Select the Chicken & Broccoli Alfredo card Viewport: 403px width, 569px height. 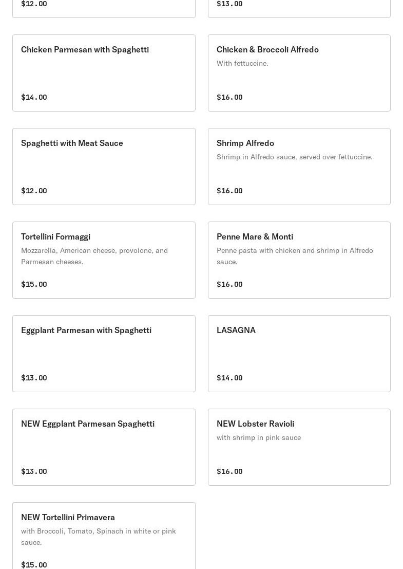(x=267, y=50)
